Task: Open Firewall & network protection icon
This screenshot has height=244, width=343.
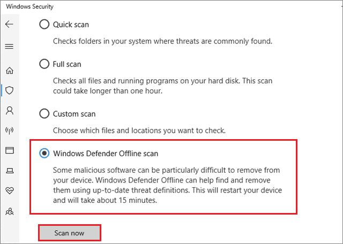Action: coord(9,130)
